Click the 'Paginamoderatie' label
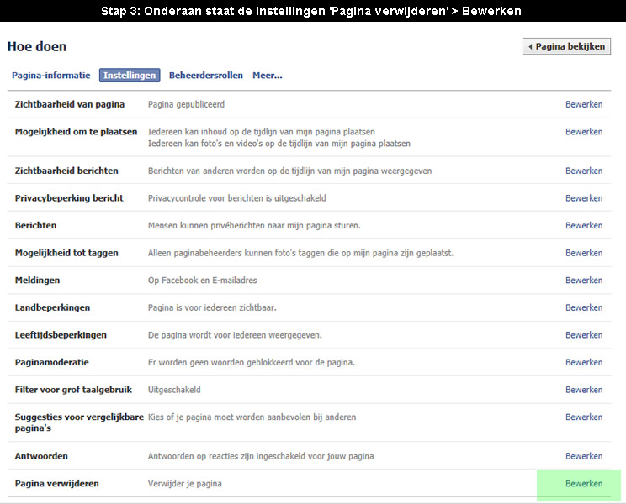626x504 pixels. tap(52, 363)
